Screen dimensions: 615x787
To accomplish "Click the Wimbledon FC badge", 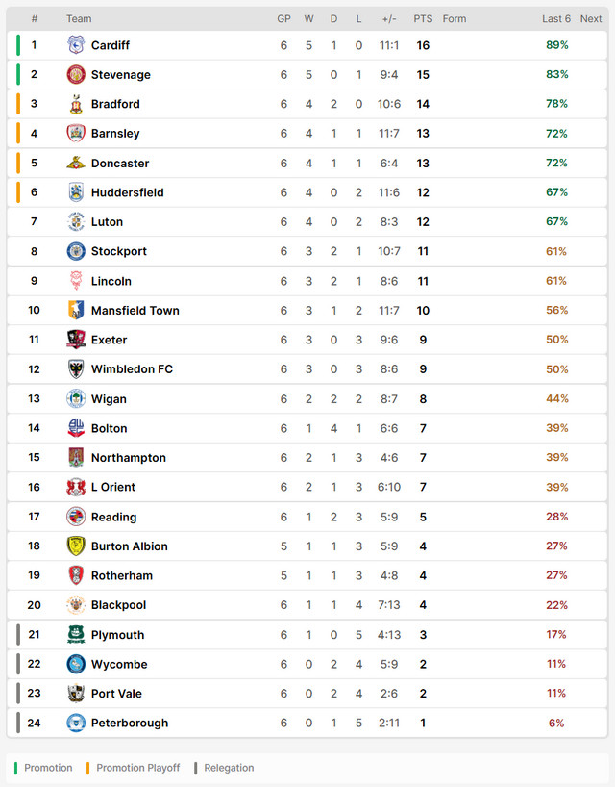I will [76, 368].
